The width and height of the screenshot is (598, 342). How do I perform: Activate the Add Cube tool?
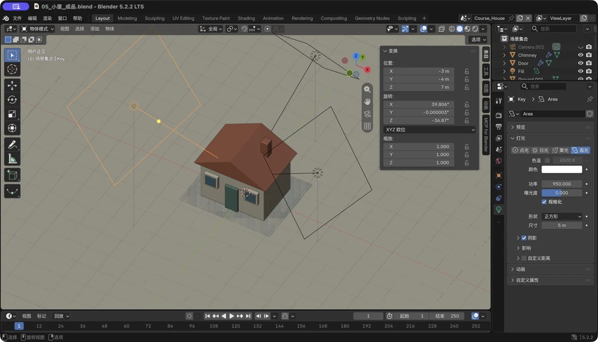click(12, 175)
